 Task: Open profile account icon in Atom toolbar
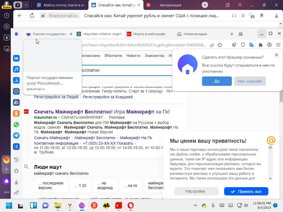(269, 45)
